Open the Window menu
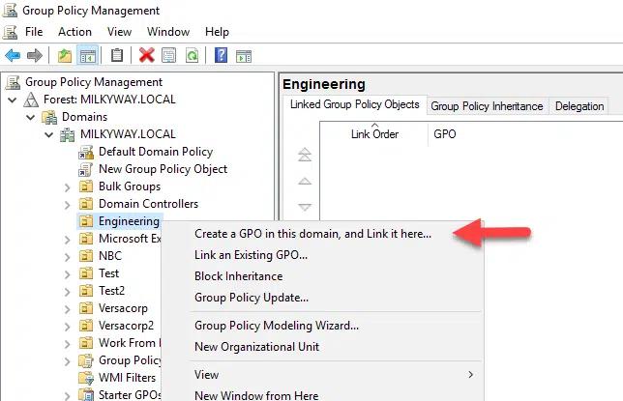 [168, 32]
